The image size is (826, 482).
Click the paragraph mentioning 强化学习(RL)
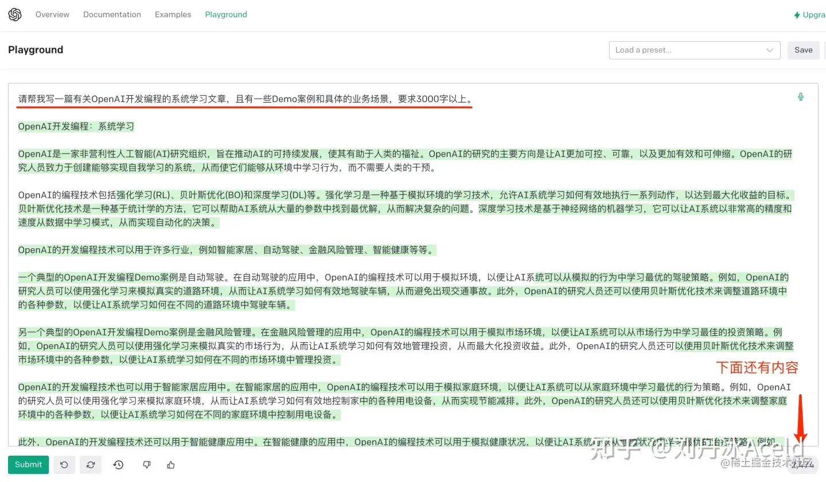coord(405,209)
